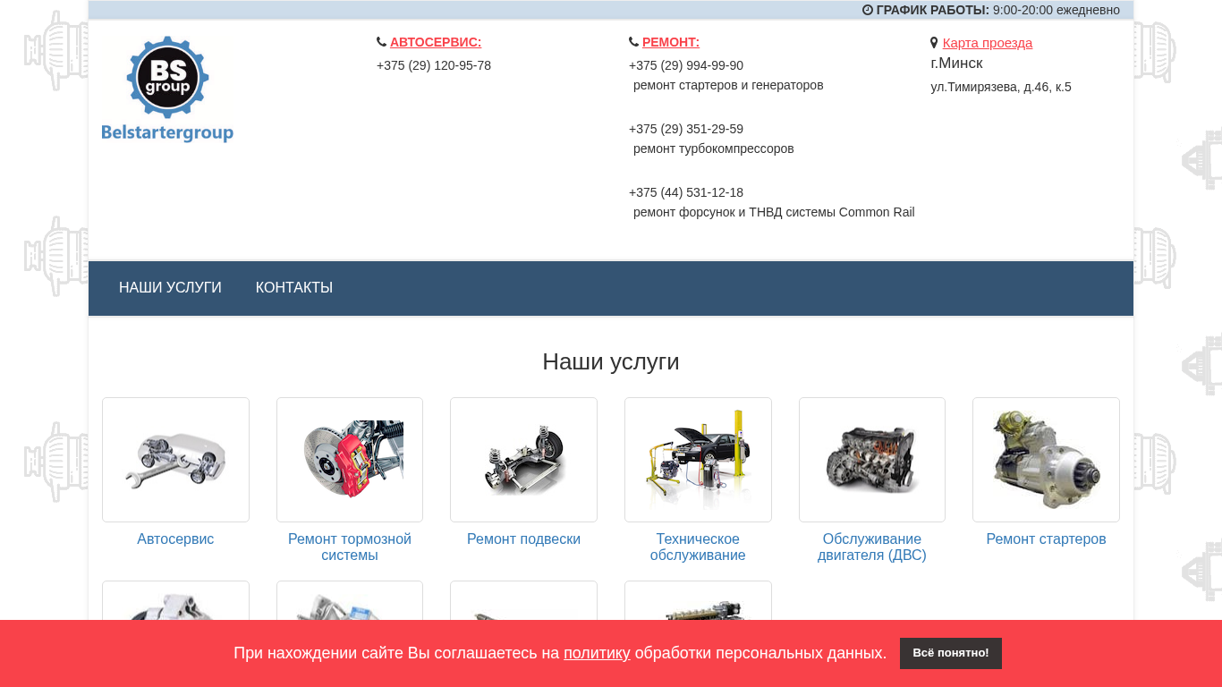
Task: Click the text ремонт стартеров и генераторов
Action: click(x=728, y=85)
